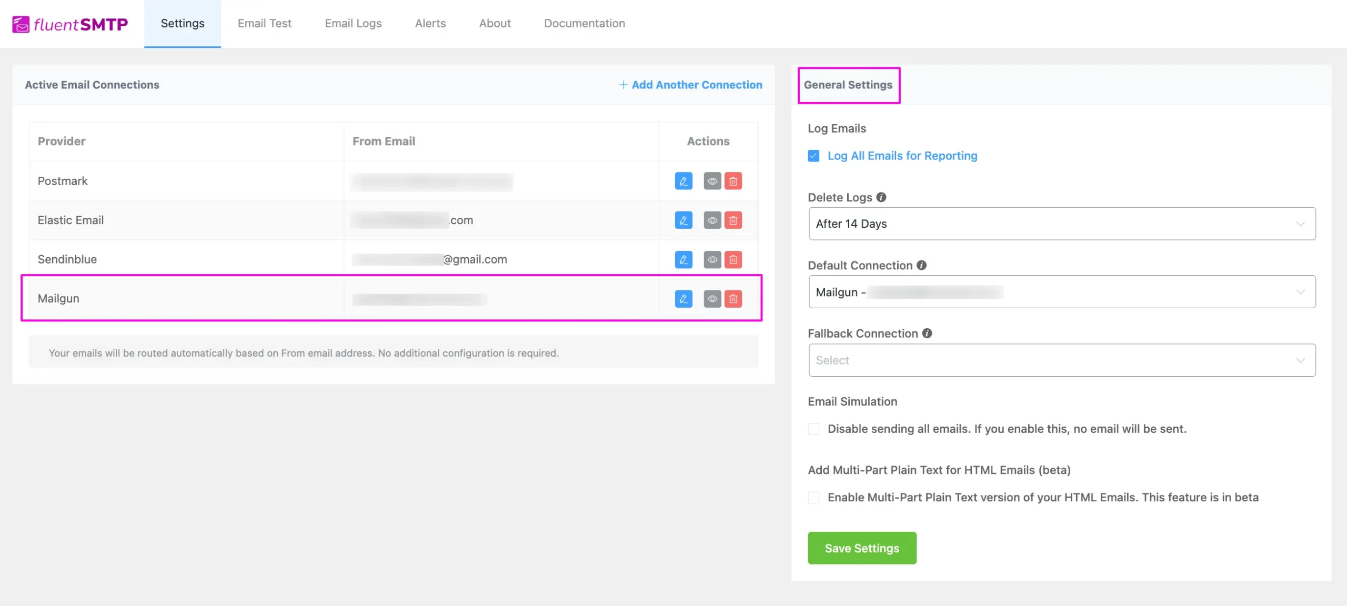
Task: View the Postmark connection details
Action: tap(712, 181)
